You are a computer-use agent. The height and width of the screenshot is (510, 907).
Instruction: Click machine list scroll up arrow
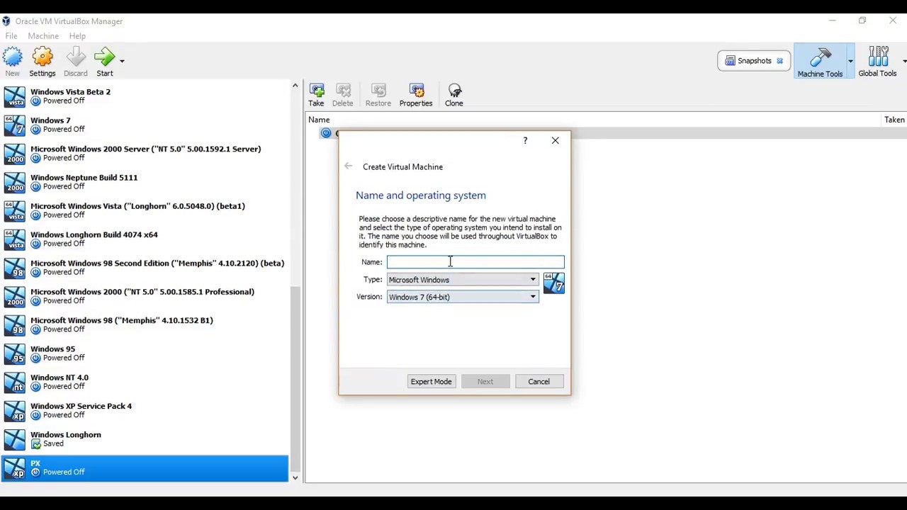[295, 86]
